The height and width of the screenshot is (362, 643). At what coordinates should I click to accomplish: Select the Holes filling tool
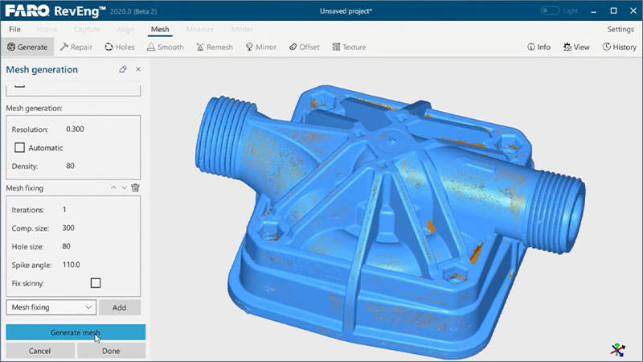120,47
